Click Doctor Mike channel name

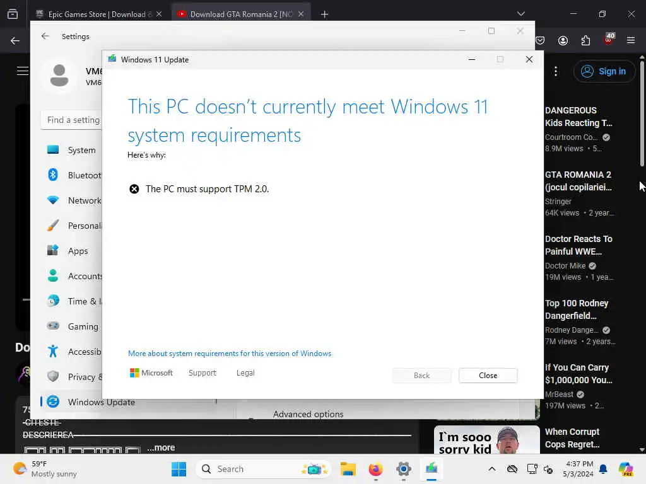pyautogui.click(x=565, y=266)
